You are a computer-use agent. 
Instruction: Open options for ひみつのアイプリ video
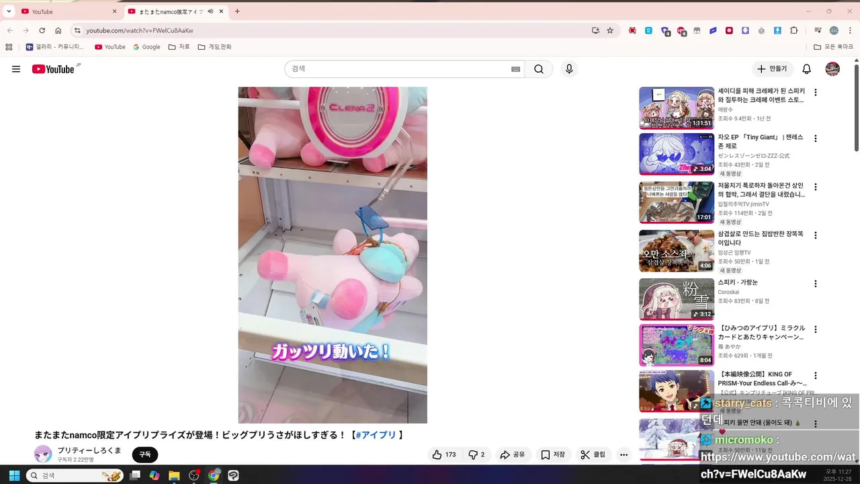(816, 329)
